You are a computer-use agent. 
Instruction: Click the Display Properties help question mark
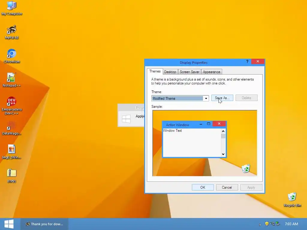(x=247, y=61)
